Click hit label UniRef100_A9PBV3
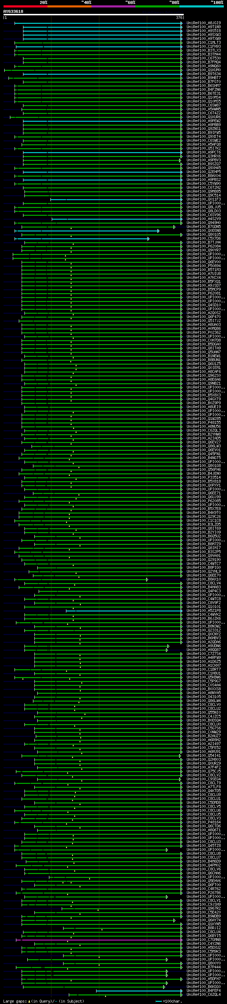 [x=204, y=160]
